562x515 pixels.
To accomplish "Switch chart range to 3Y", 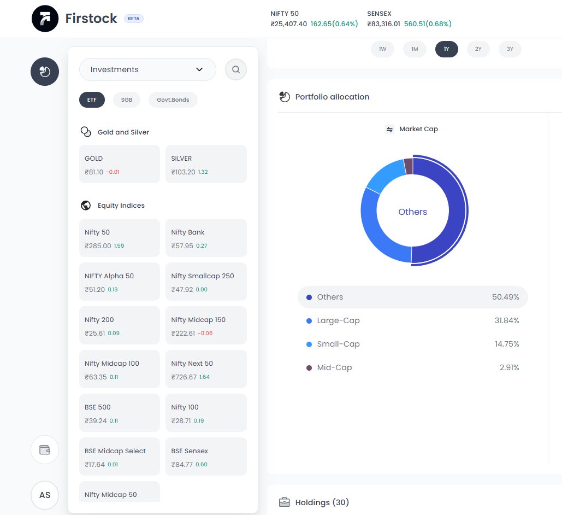I will tap(510, 49).
